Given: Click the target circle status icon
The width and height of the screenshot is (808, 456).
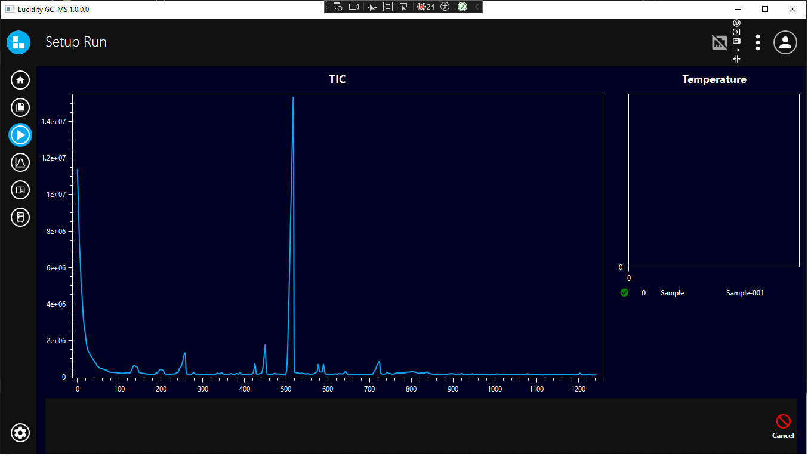Looking at the screenshot, I should pos(736,23).
